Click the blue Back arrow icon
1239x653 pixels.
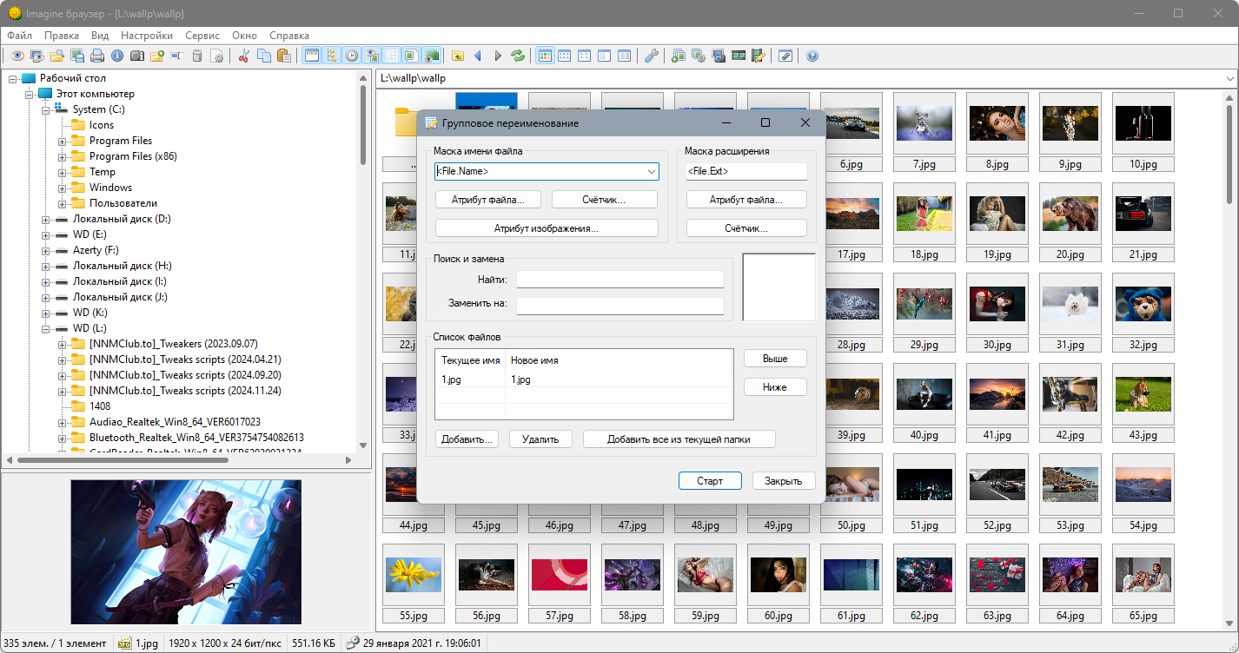[478, 56]
